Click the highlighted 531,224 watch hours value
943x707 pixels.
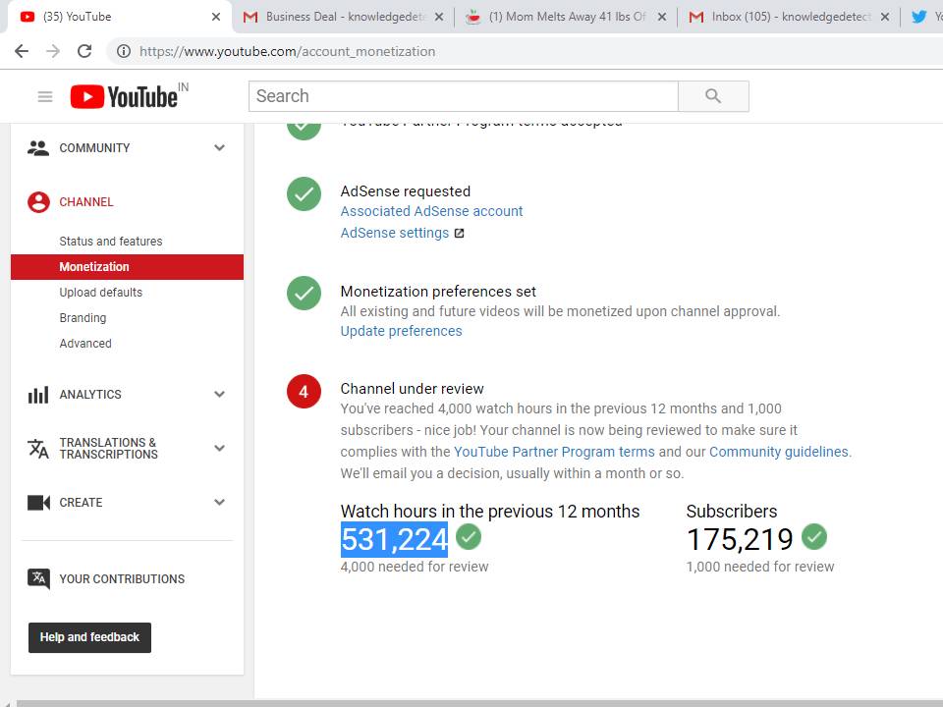[394, 539]
